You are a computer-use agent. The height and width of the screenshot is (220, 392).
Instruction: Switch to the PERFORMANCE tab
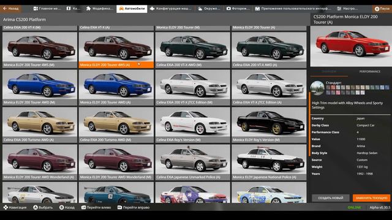pos(370,71)
